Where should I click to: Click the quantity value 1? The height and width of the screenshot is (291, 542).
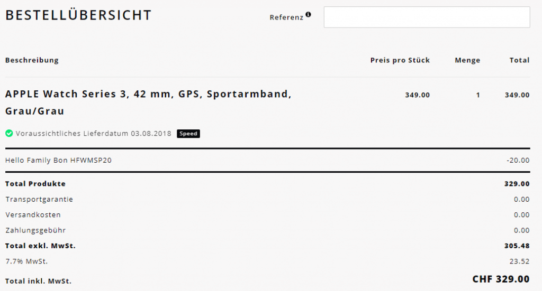(478, 95)
